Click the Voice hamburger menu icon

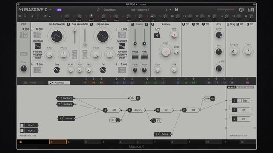pos(26,82)
